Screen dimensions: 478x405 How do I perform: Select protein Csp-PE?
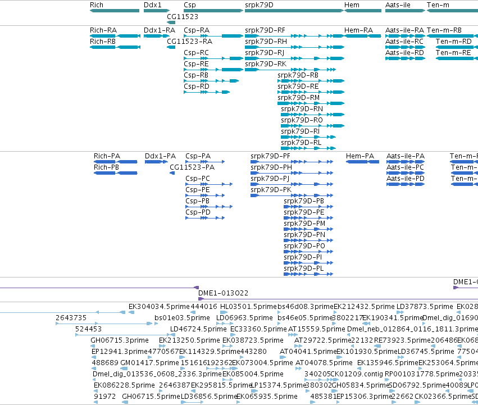point(198,190)
